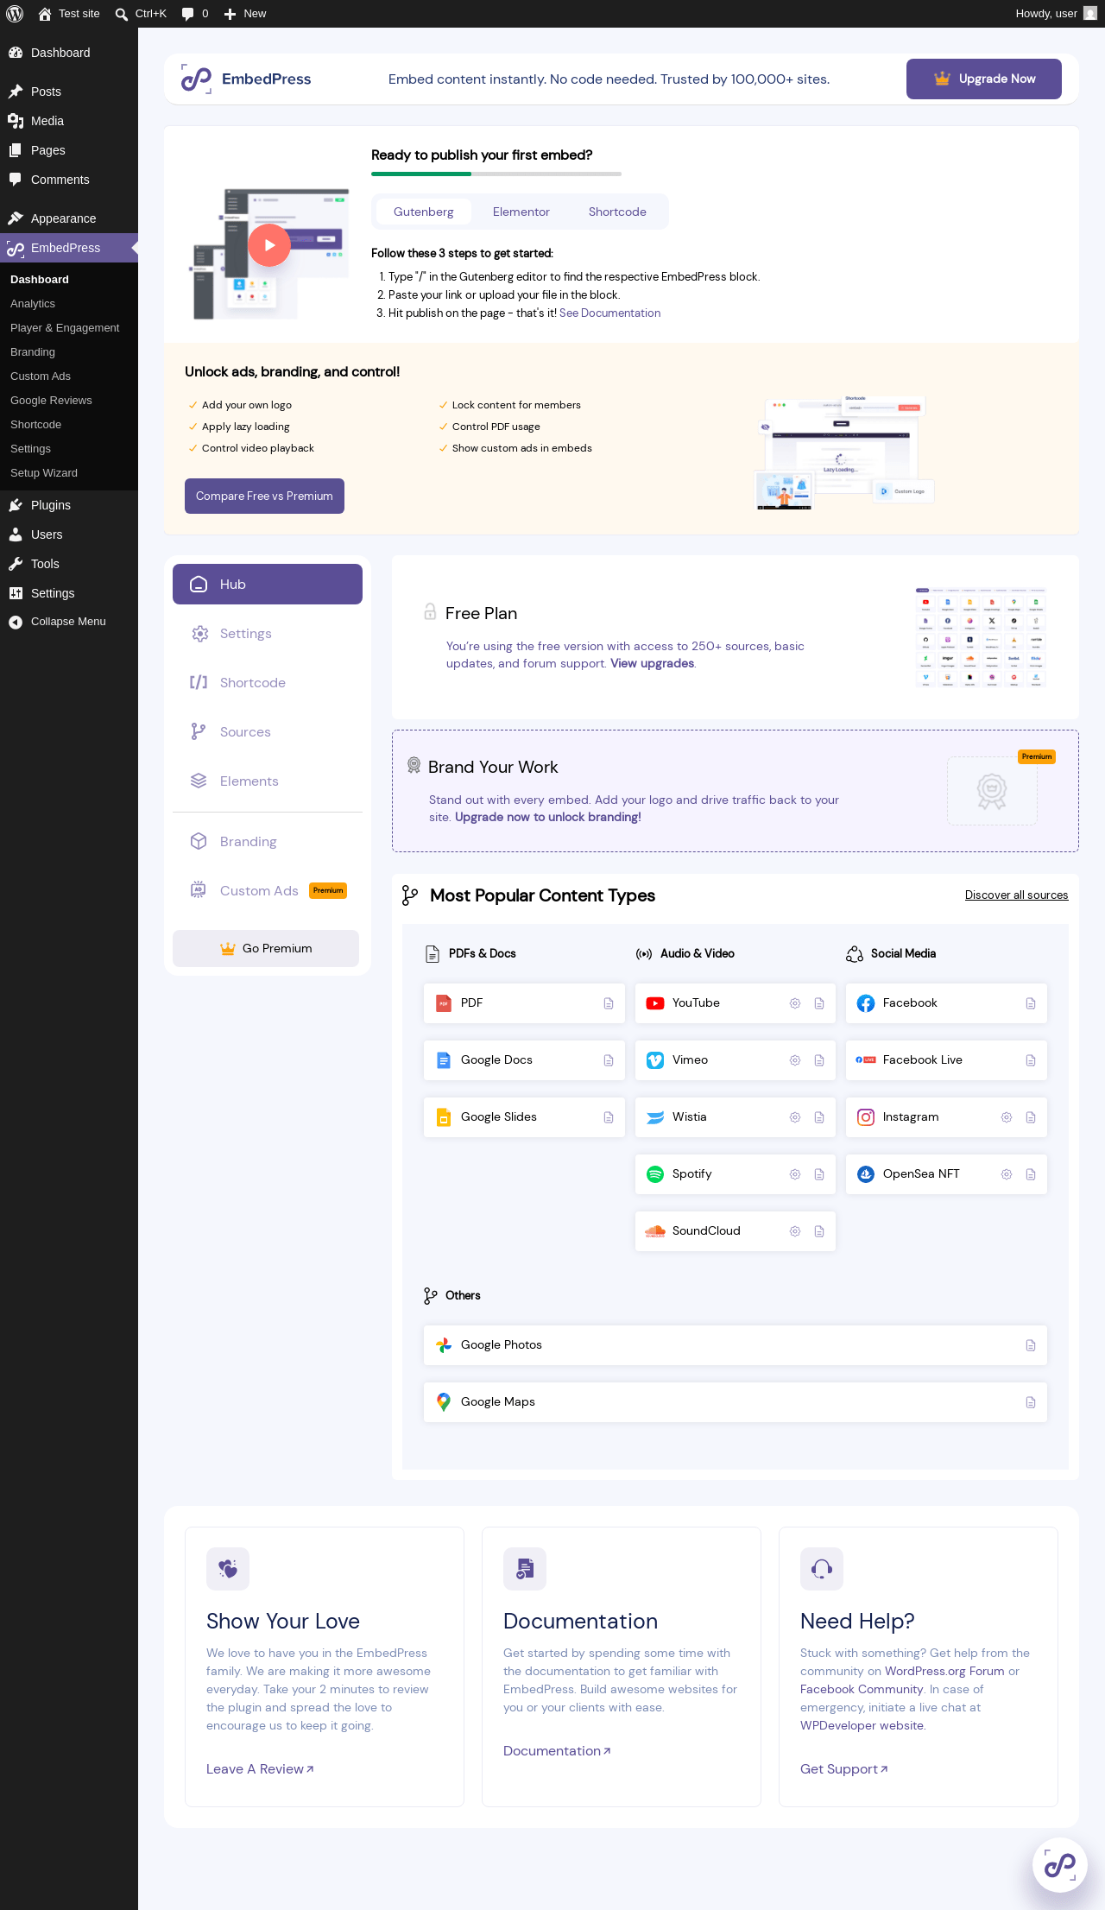Click the Instagram settings gear icon

[x=1007, y=1117]
